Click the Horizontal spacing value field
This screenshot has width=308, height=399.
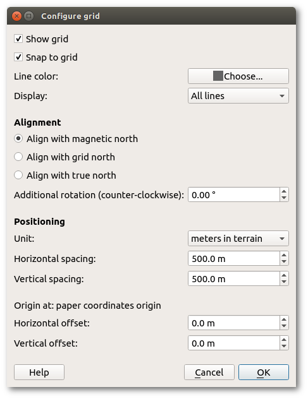click(234, 259)
